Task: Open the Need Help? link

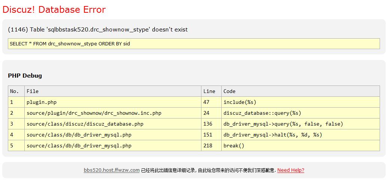Action: click(291, 170)
